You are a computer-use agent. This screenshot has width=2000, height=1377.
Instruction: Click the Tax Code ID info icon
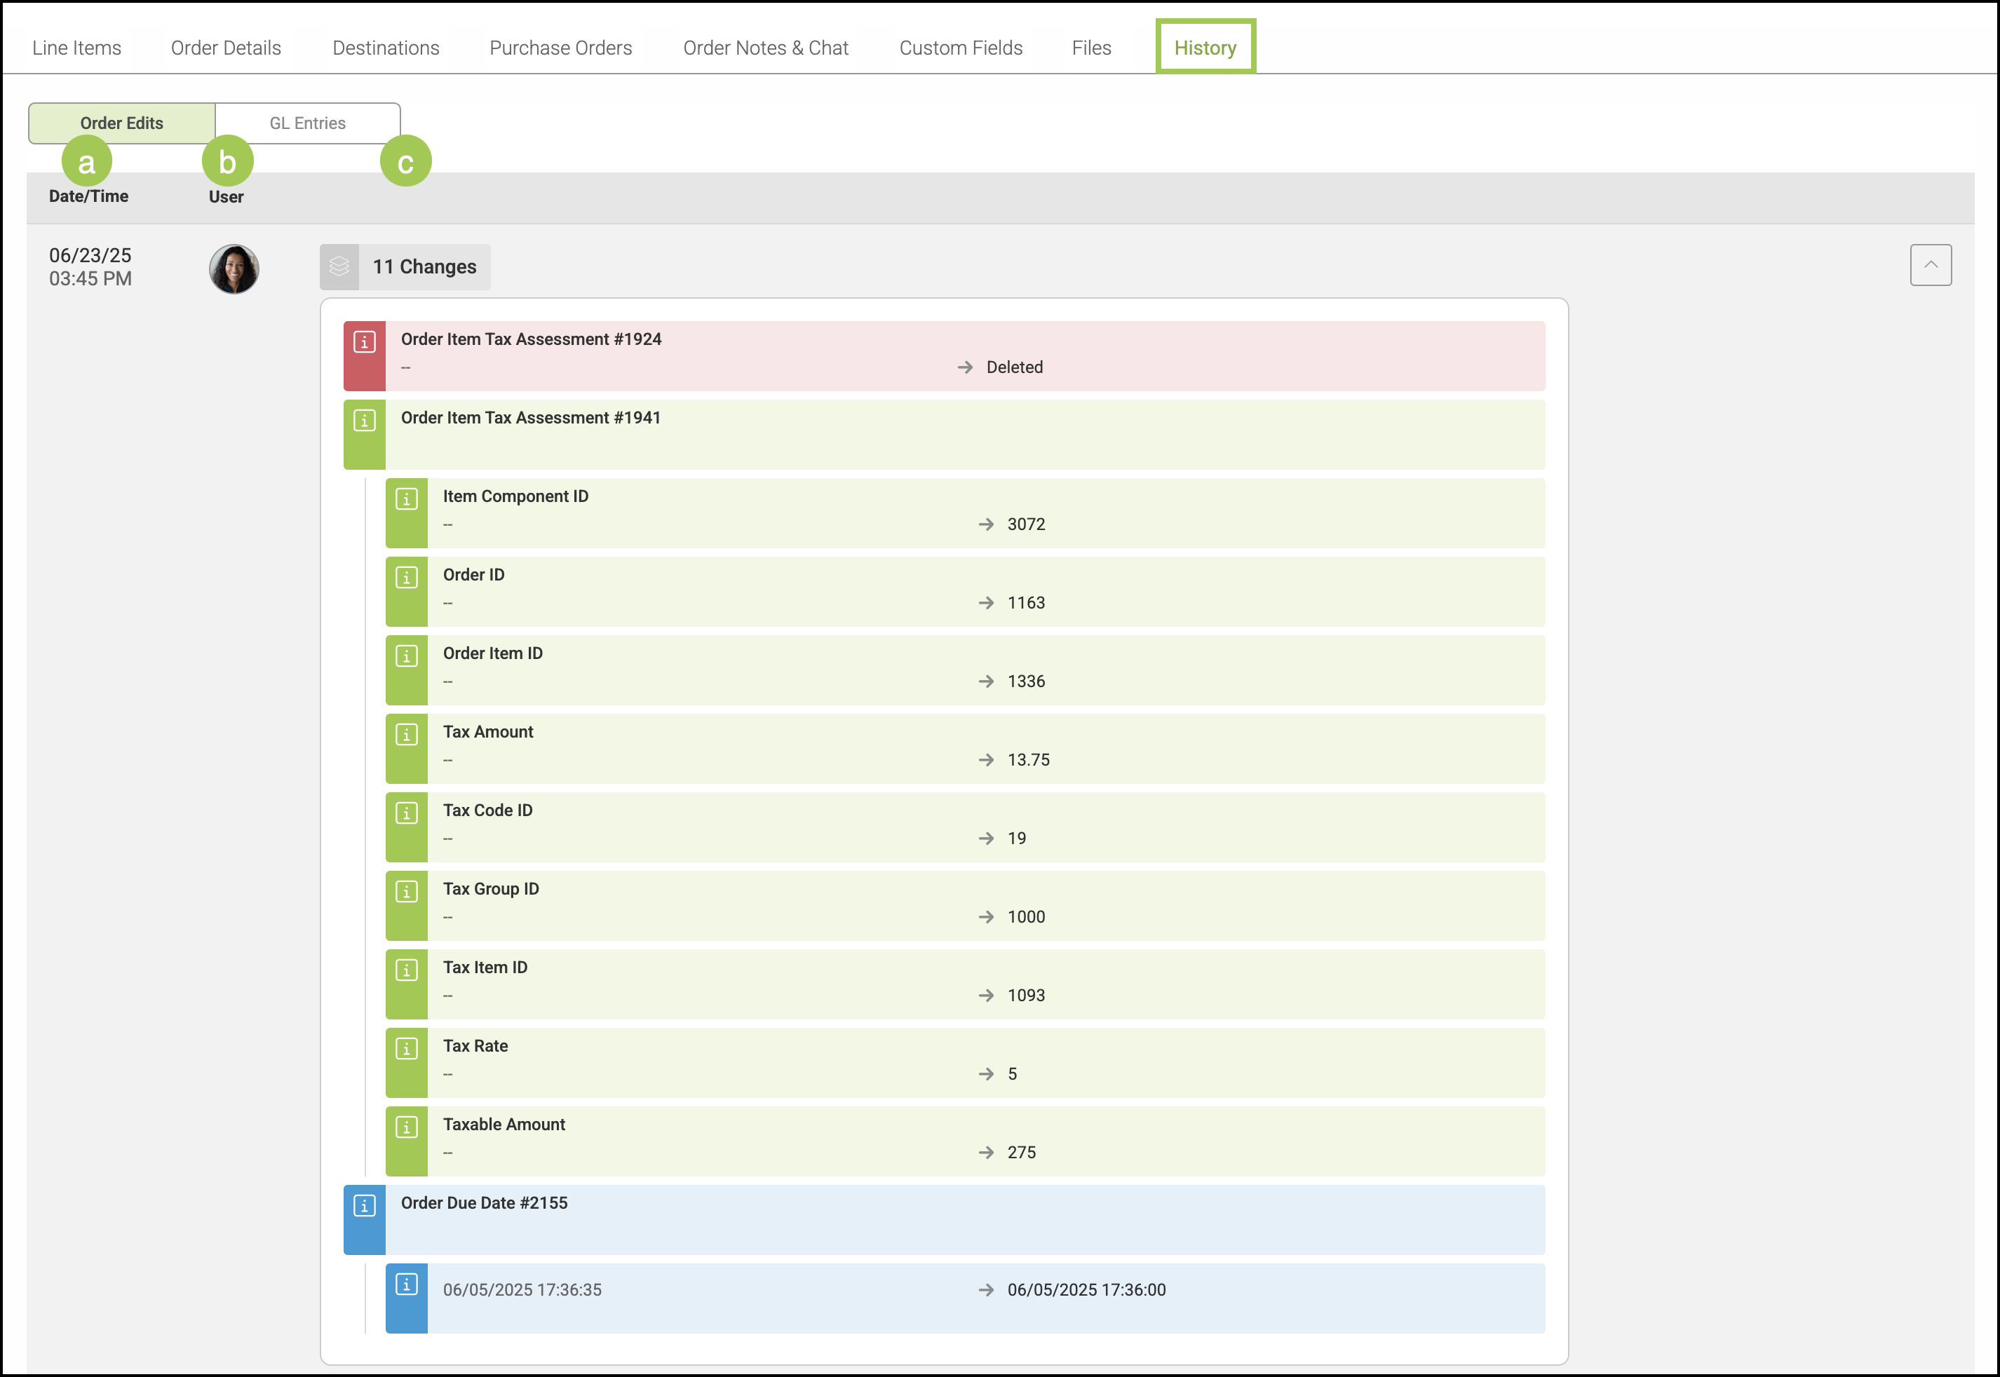[x=407, y=813]
